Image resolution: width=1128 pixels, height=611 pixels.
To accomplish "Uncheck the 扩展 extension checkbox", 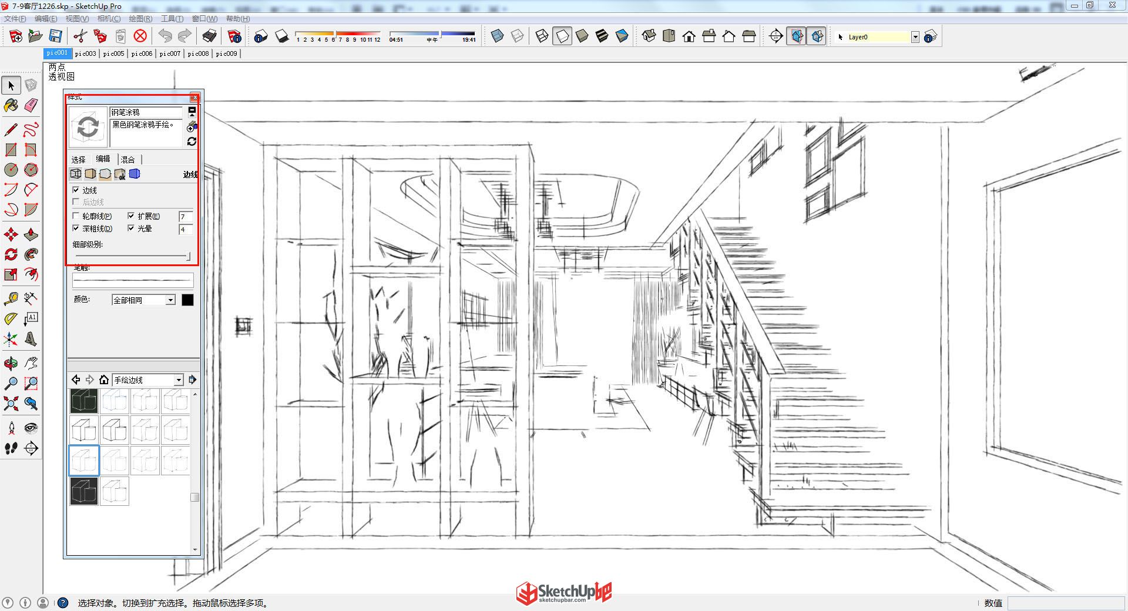I will pos(131,216).
